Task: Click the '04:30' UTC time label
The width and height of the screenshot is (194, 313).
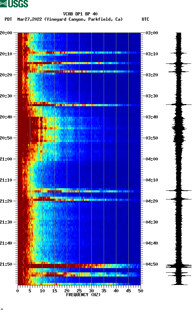Action: coord(152,222)
